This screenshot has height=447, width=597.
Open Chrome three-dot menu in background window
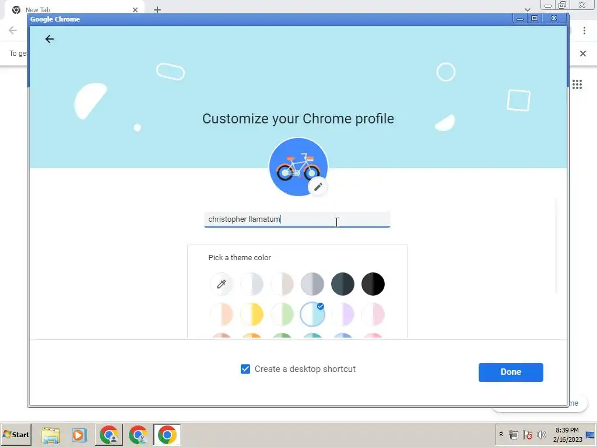(x=584, y=31)
